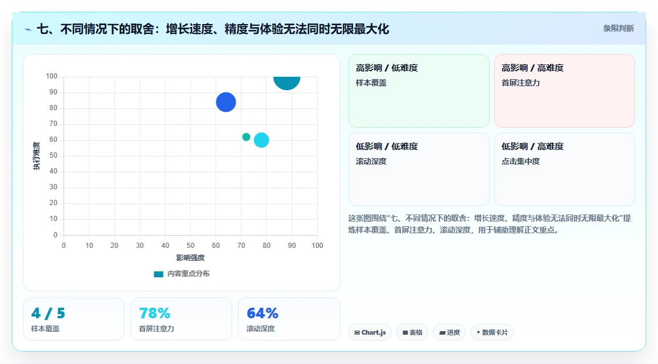Select the 低影响 / 高难度 quadrant card
The height and width of the screenshot is (364, 658).
565,169
